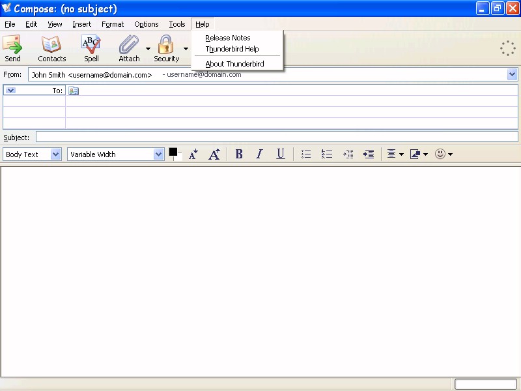521x391 pixels.
Task: Open the File menu
Action: pyautogui.click(x=10, y=24)
